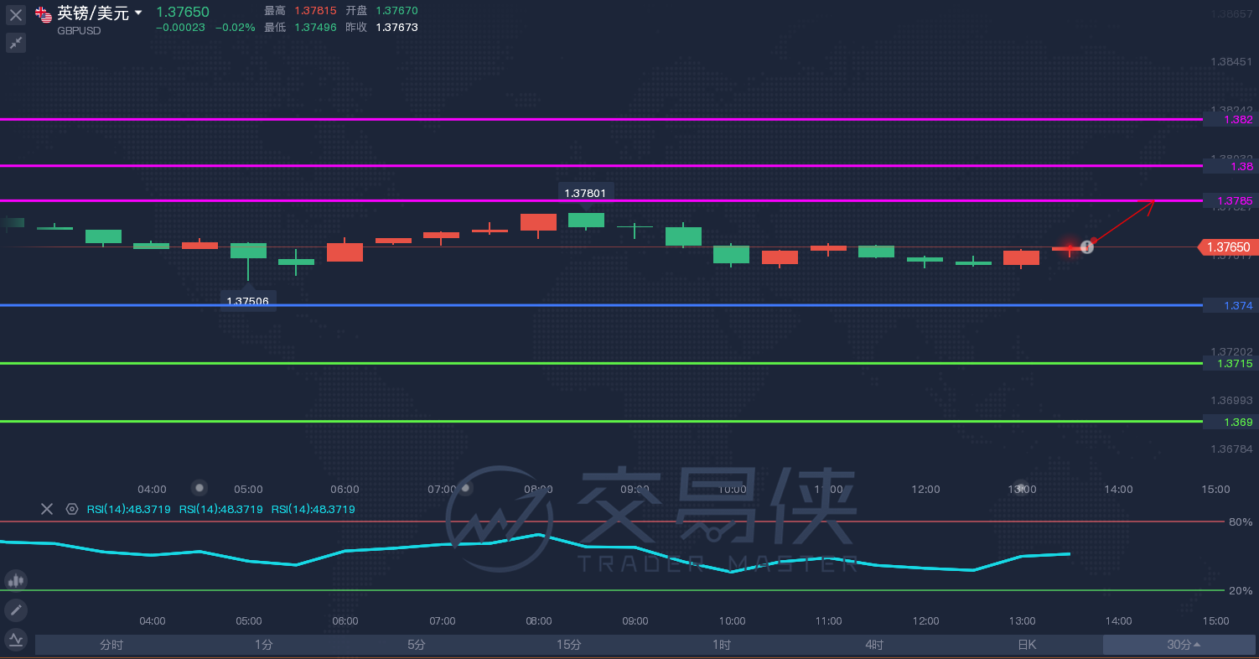Click the info marker beside latest candle
The width and height of the screenshot is (1259, 659).
tap(1087, 246)
